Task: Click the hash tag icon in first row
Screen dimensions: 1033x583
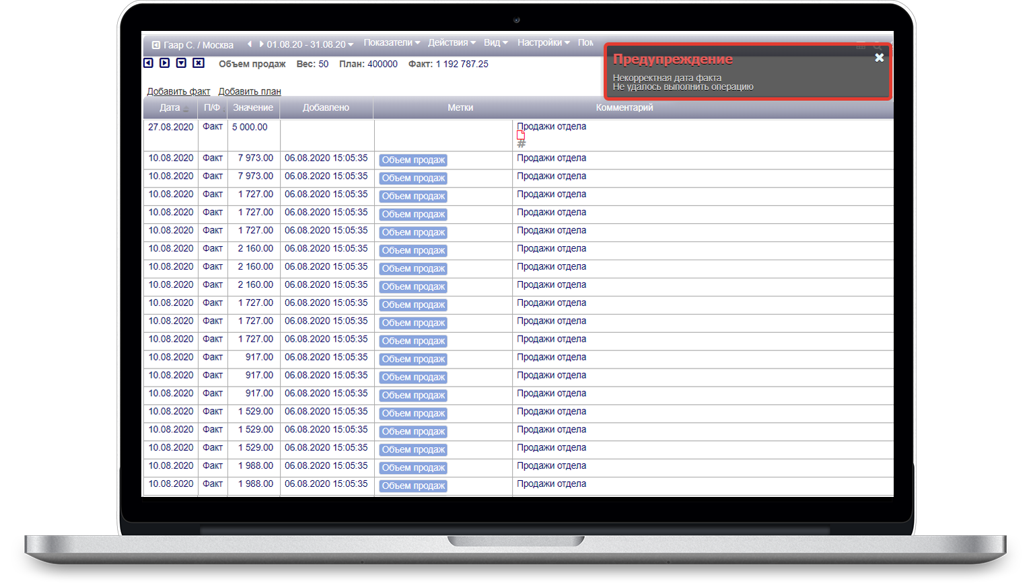Action: (521, 144)
